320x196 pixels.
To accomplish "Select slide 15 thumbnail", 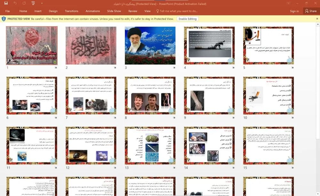I will (268, 146).
